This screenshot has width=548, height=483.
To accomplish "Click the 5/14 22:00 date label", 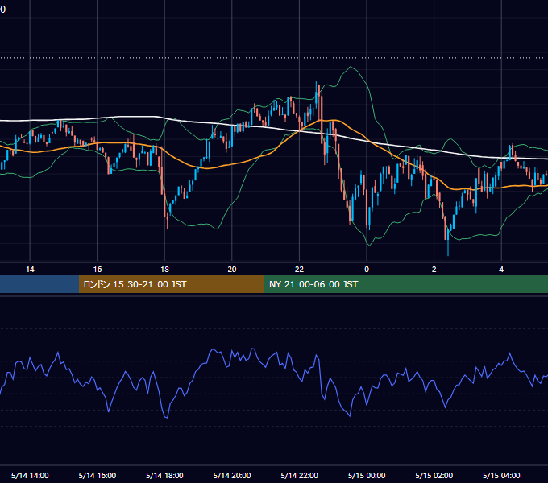I will point(300,475).
